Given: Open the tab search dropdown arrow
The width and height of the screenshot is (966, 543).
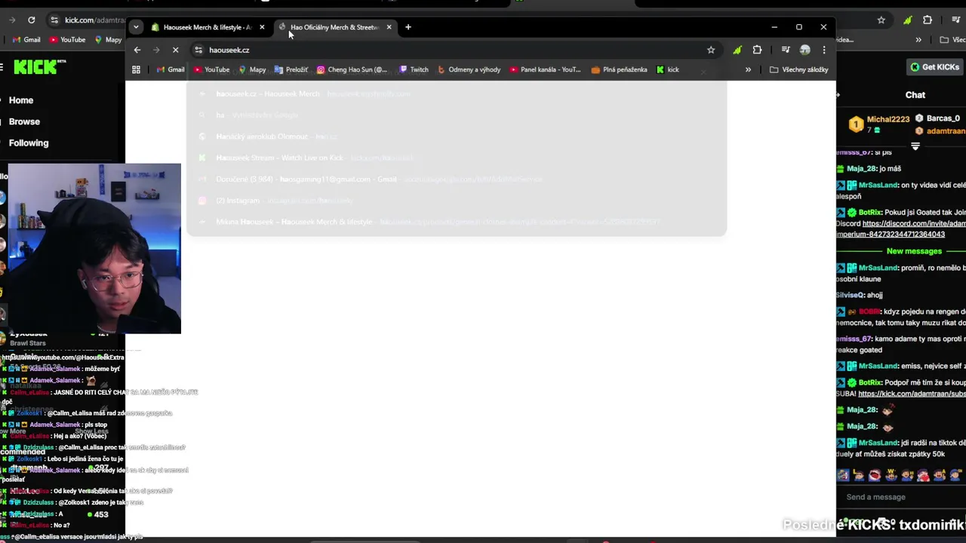Looking at the screenshot, I should [136, 27].
